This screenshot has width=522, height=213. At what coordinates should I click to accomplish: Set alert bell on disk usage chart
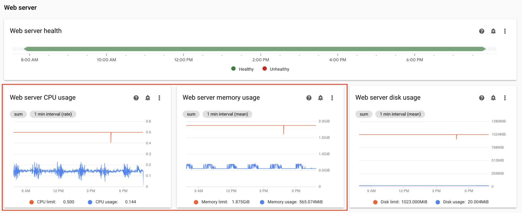click(493, 98)
